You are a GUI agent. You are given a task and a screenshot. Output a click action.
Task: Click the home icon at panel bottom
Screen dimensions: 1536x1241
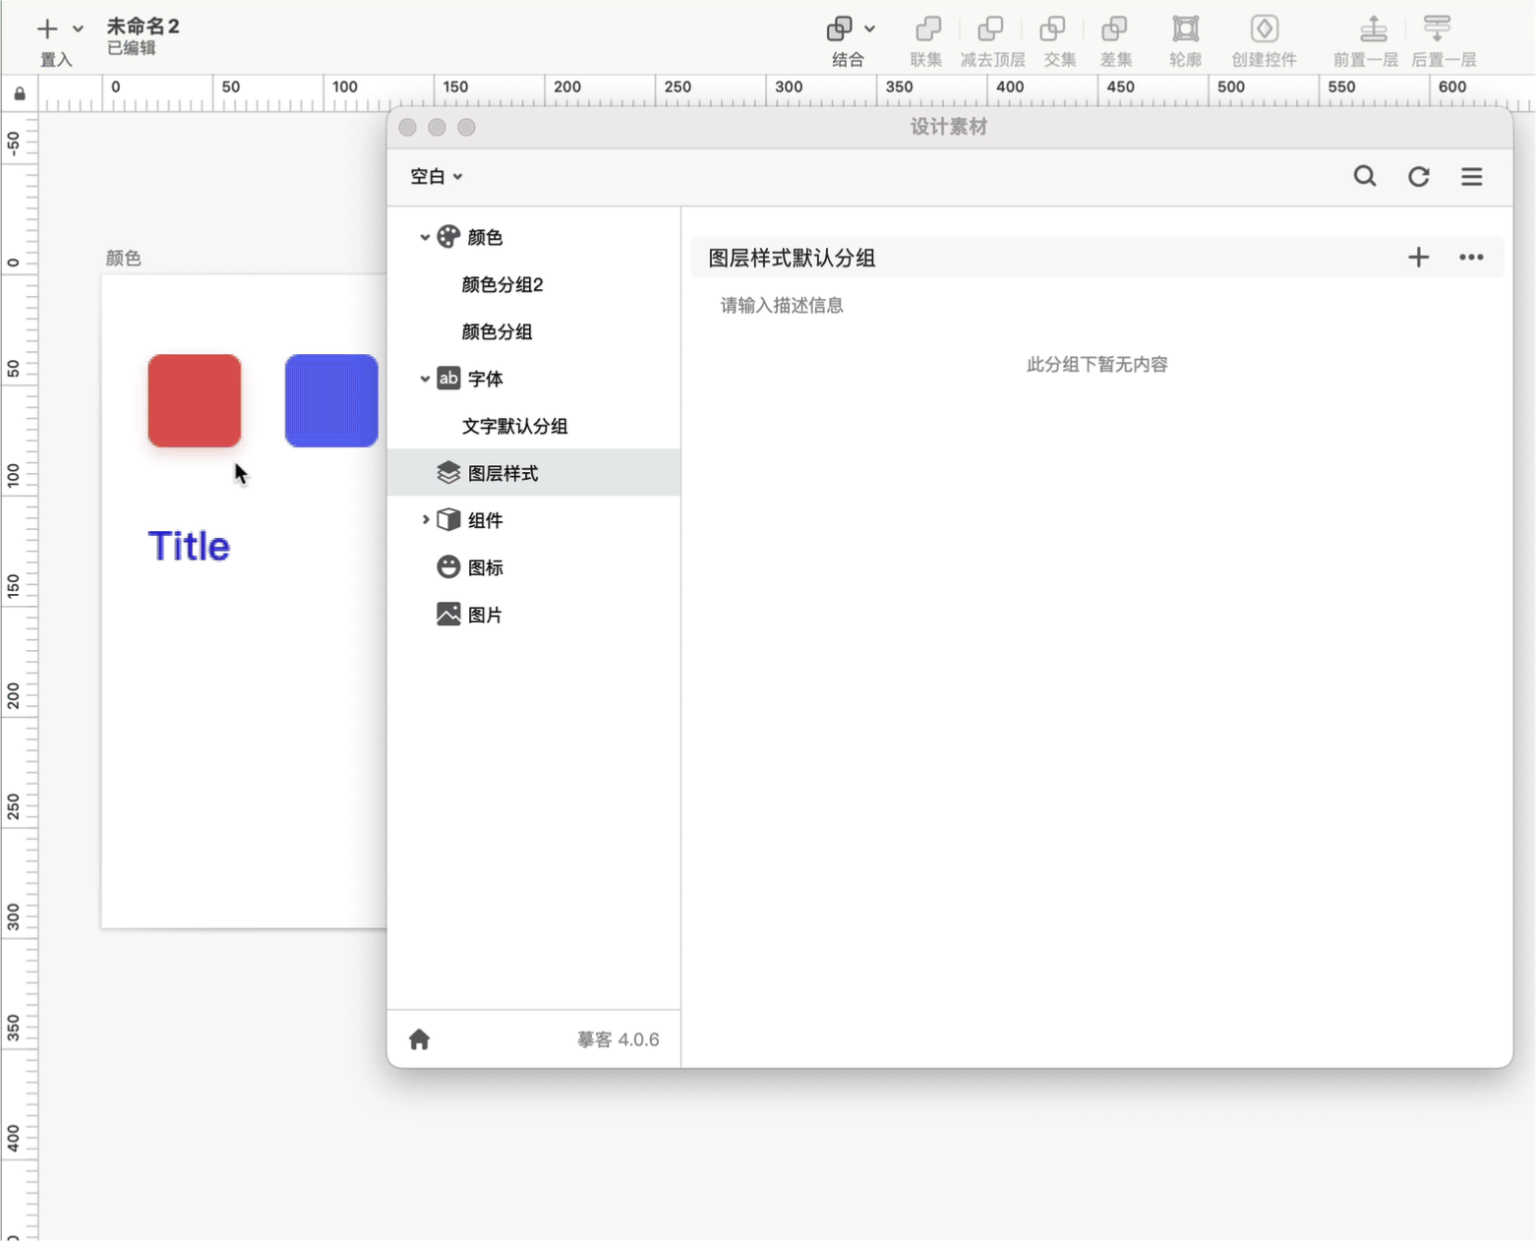point(420,1039)
